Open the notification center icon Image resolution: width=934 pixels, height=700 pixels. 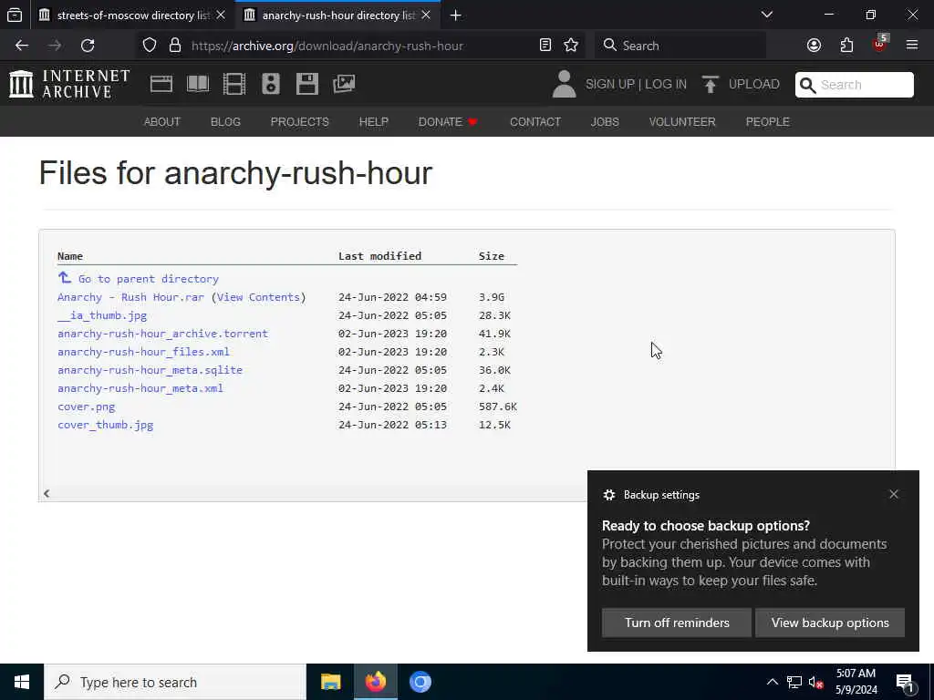click(906, 683)
